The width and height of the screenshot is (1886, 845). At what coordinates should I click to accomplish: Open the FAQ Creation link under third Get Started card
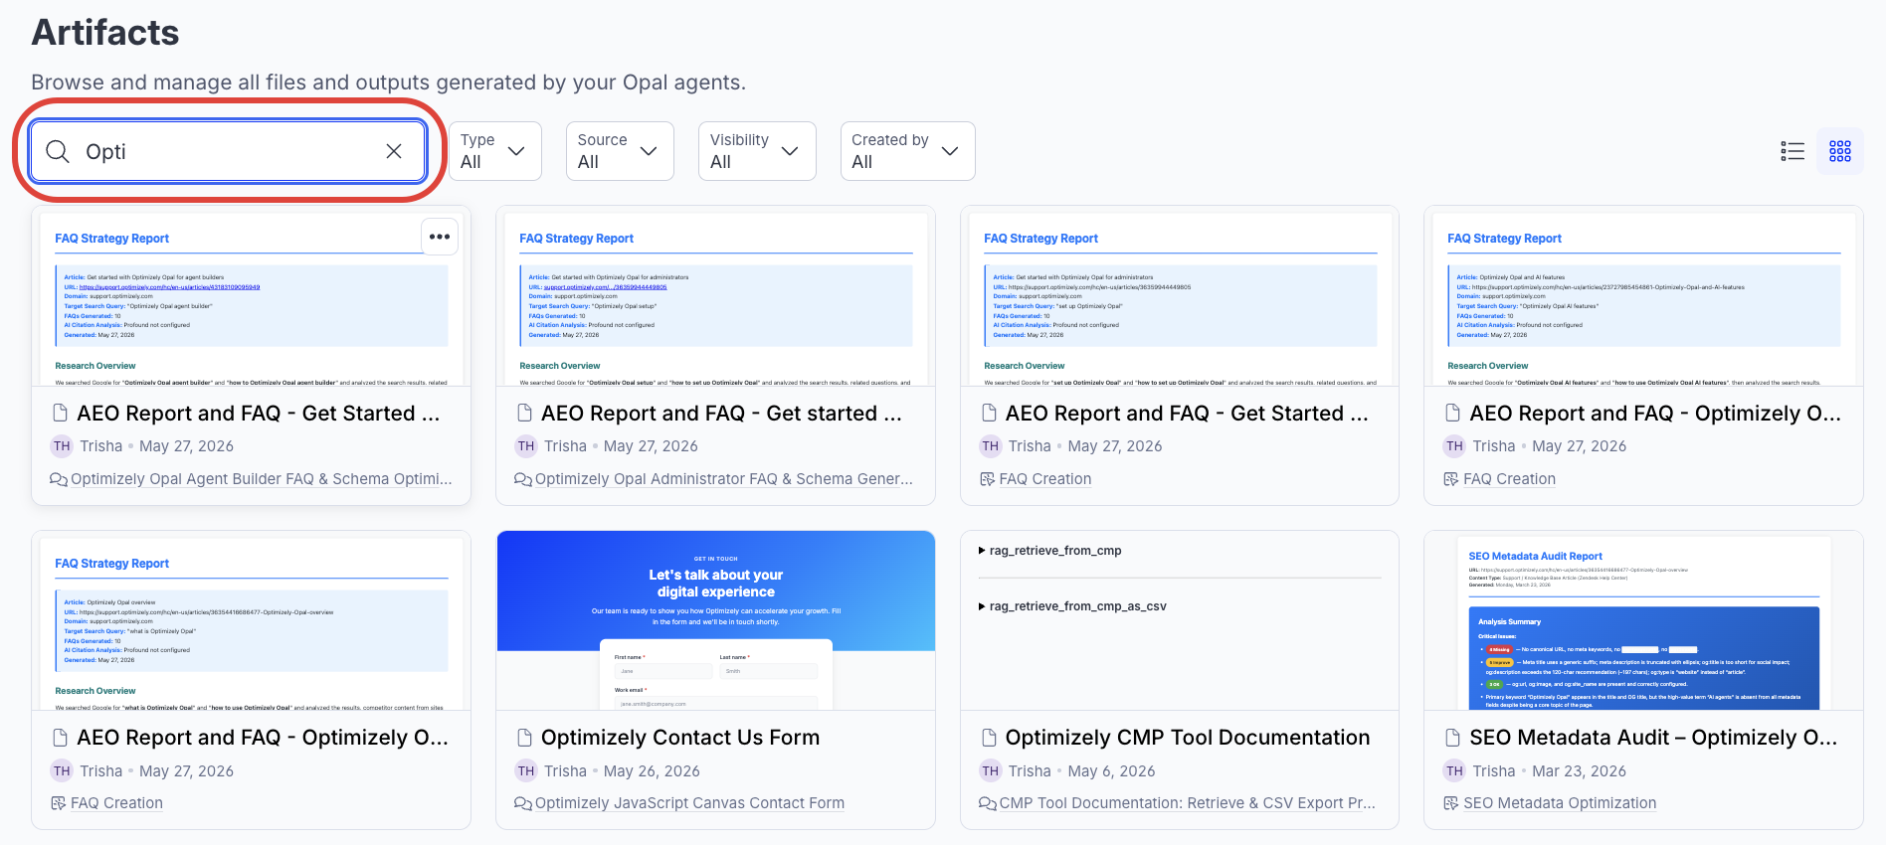1045,479
